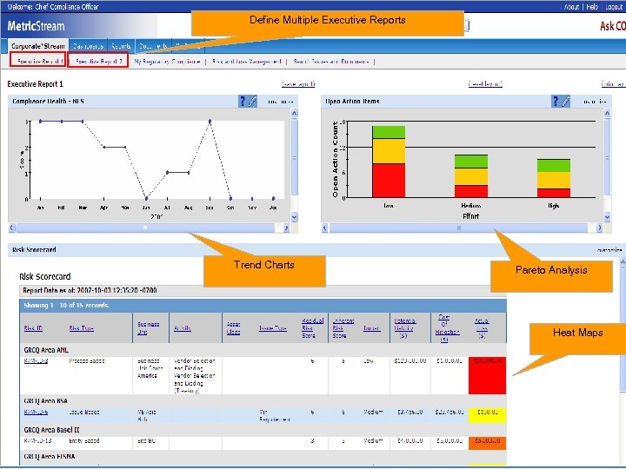Click the About link in header

(572, 6)
